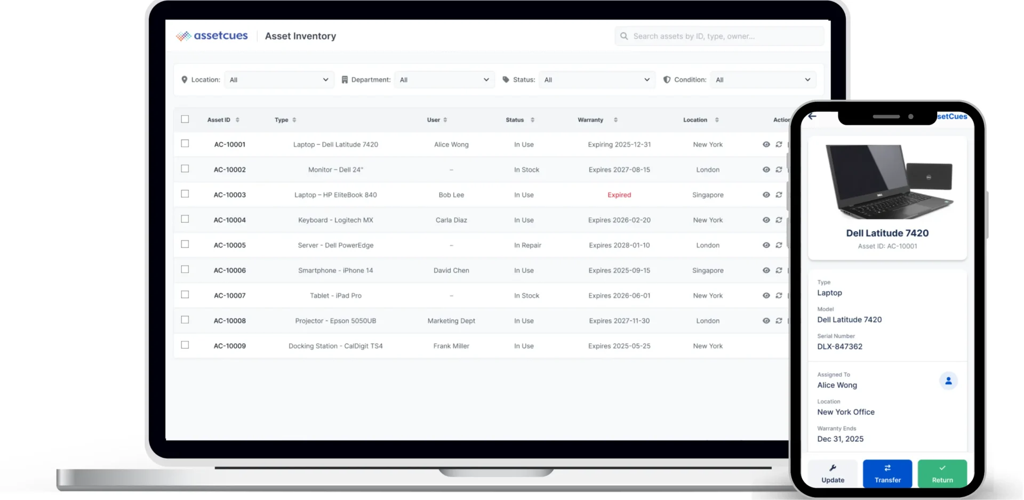This screenshot has width=1024, height=500.
Task: Check the select-all checkbox in the table header
Action: [x=185, y=119]
